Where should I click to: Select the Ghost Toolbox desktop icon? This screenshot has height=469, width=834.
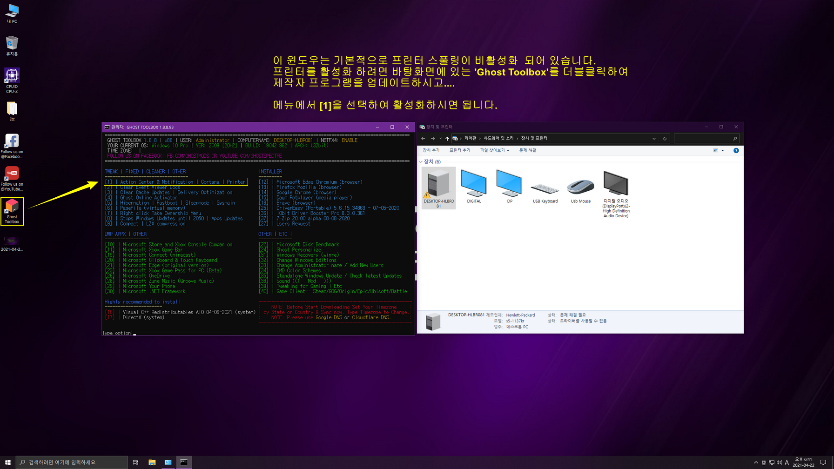[12, 211]
